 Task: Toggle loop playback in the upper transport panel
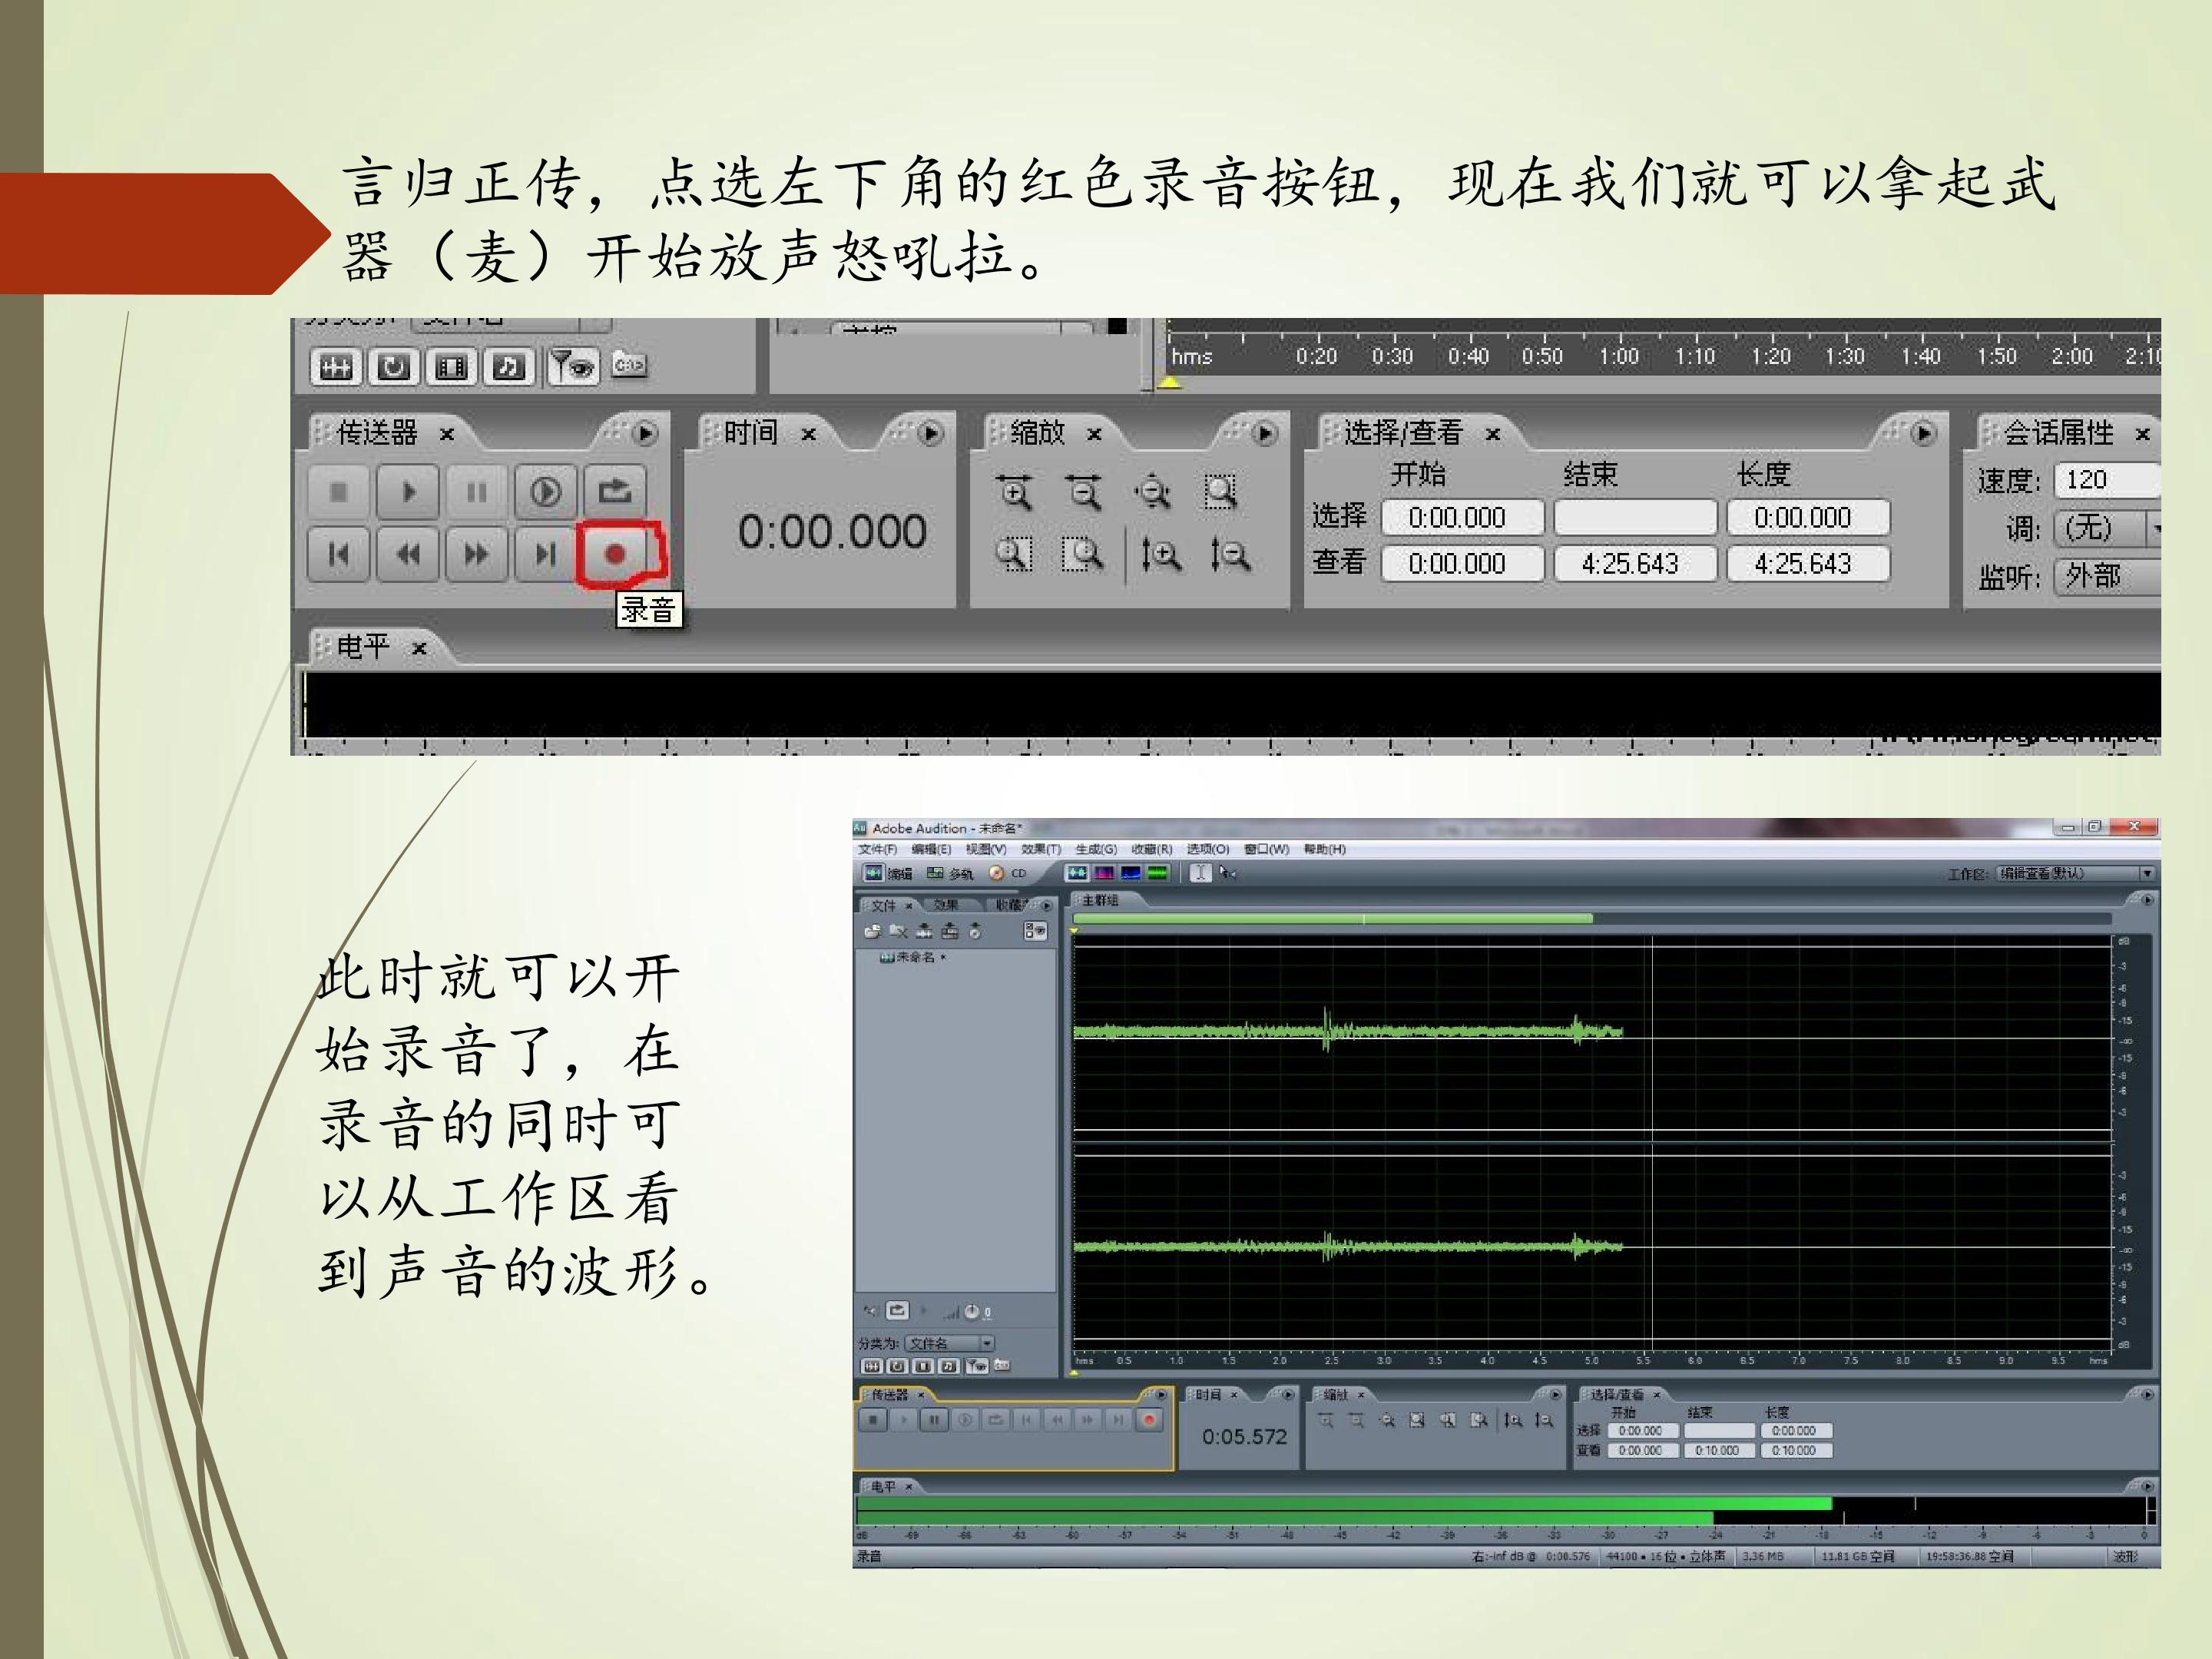[614, 492]
